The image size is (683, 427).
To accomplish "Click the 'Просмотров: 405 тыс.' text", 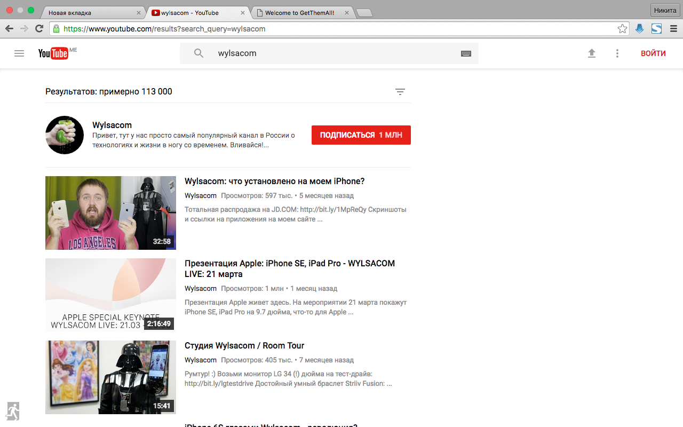I will tap(257, 360).
